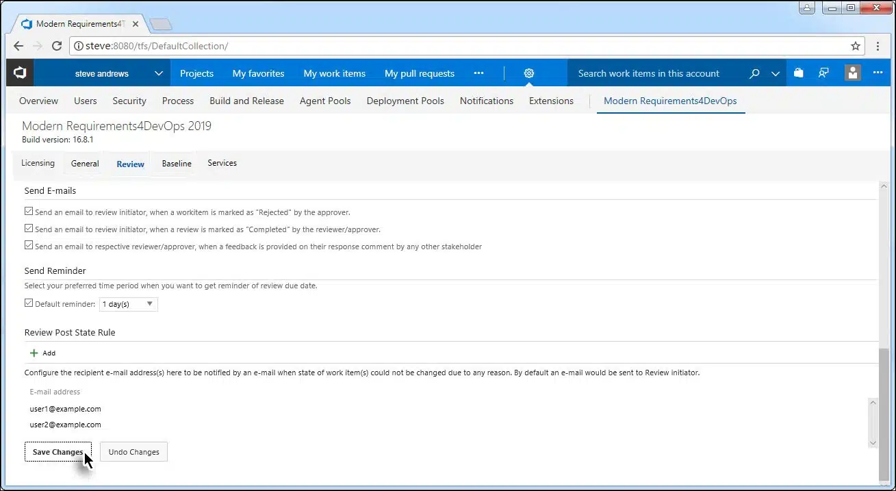Open the 1 day(s) reminder dropdown
This screenshot has height=491, width=896.
coord(129,304)
